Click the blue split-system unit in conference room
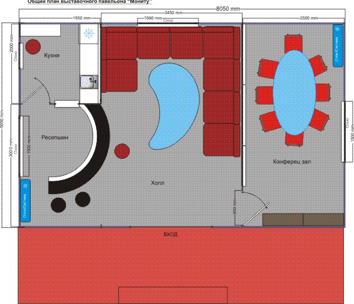 337,45
